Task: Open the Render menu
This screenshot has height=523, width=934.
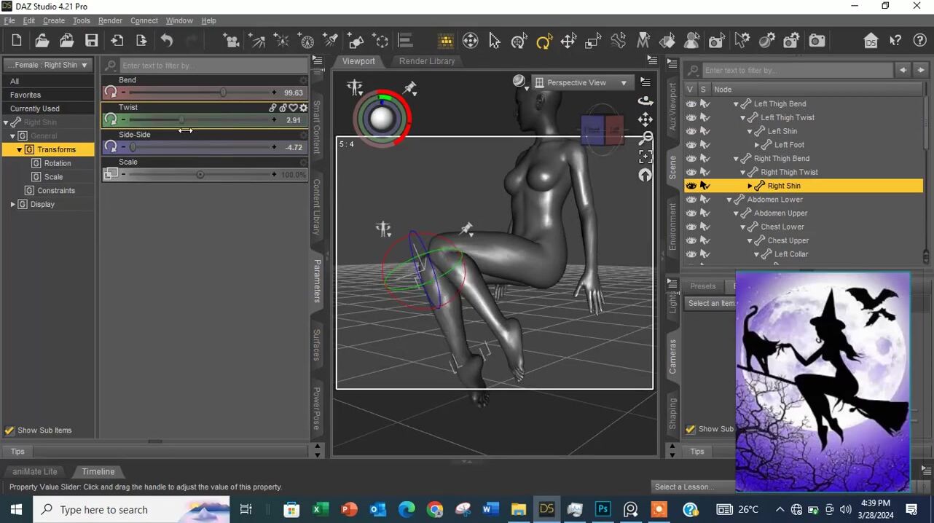Action: pyautogui.click(x=110, y=20)
